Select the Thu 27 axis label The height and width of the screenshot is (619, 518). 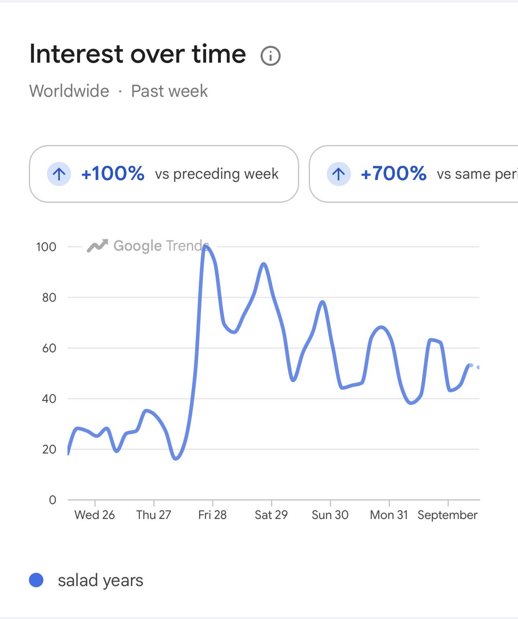[x=153, y=515]
